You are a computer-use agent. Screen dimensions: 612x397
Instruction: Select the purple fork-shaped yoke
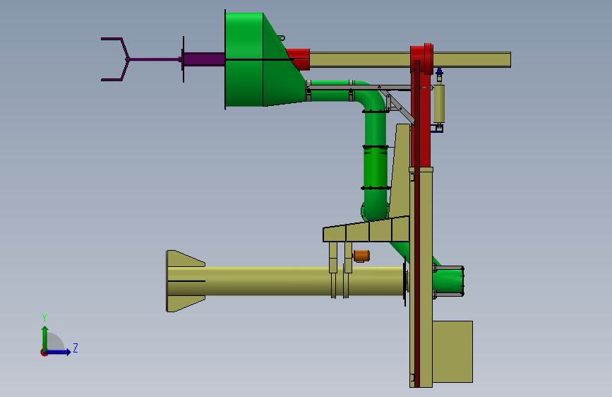(115, 59)
